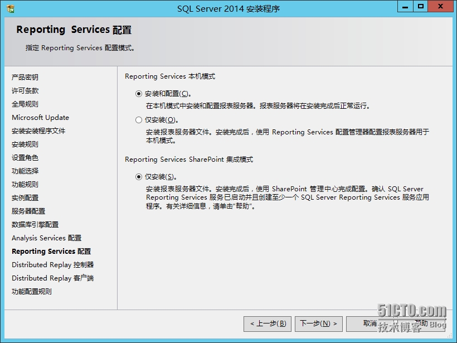The image size is (457, 343).
Task: Click Distributed Replay 客户端 step in sidebar
Action: 53,278
